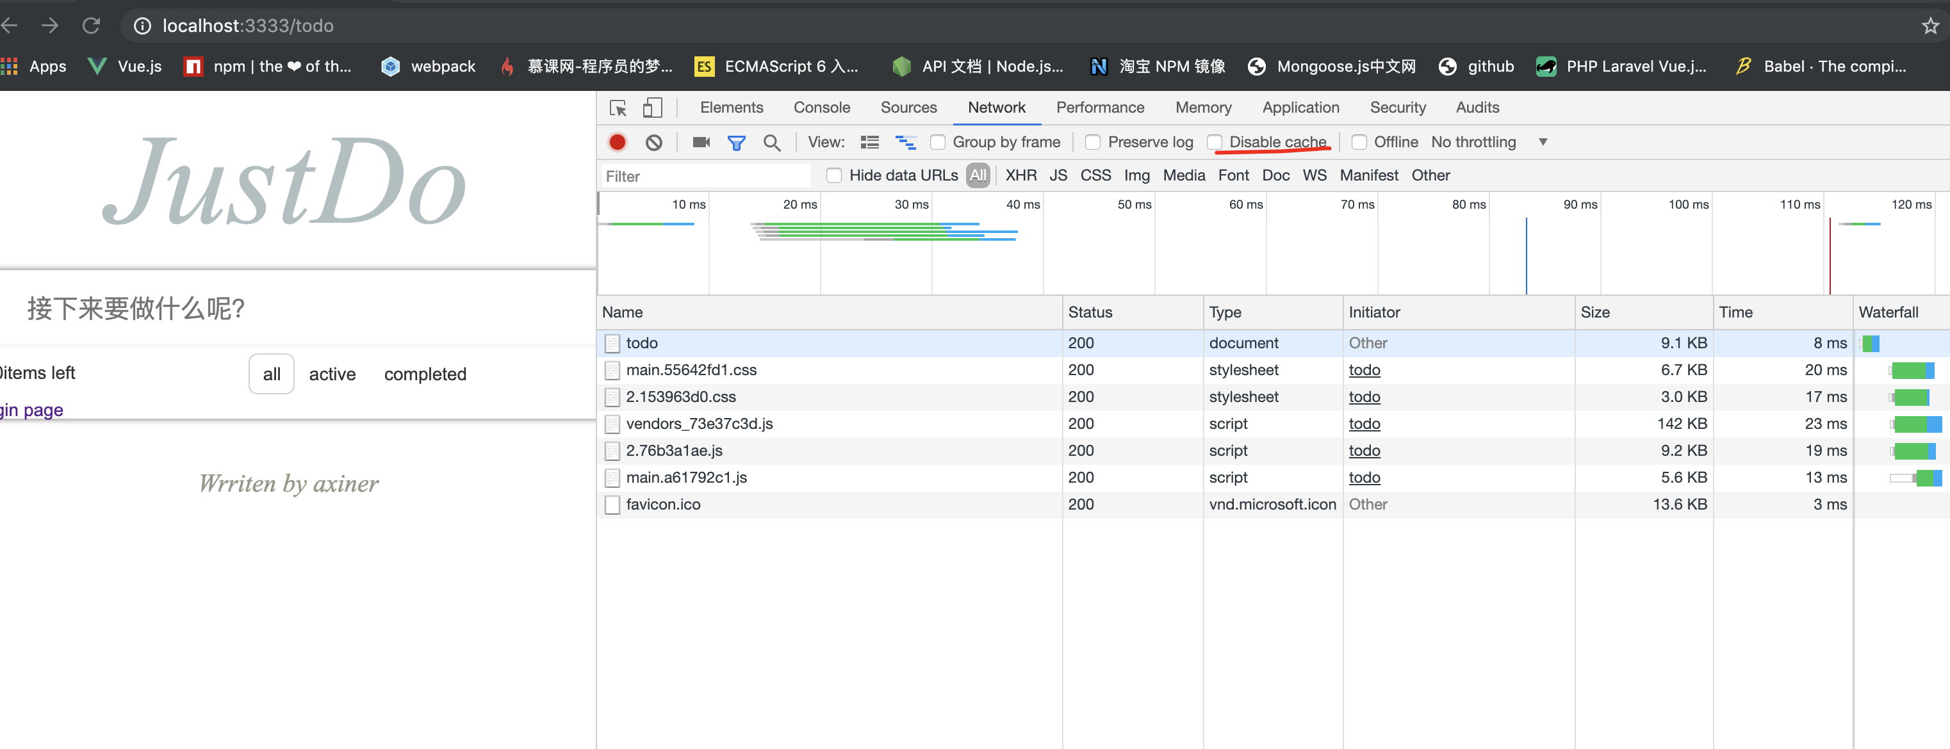Filter requests by XHR type
Viewport: 1950px width, 749px height.
[x=1020, y=175]
